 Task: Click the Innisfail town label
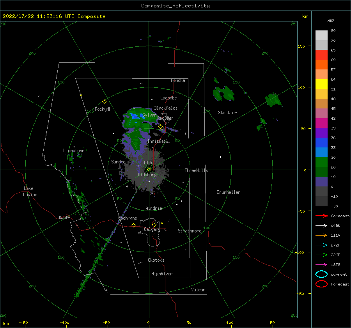coord(158,141)
